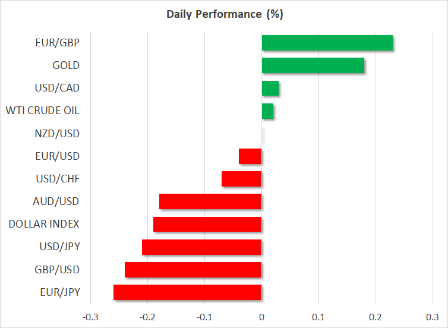
Task: Click the EUR/JPY red bar
Action: tap(188, 292)
